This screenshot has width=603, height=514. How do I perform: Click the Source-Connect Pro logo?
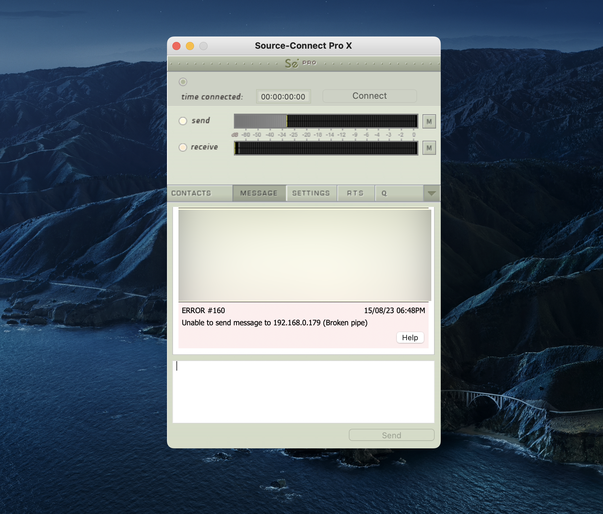tap(300, 63)
